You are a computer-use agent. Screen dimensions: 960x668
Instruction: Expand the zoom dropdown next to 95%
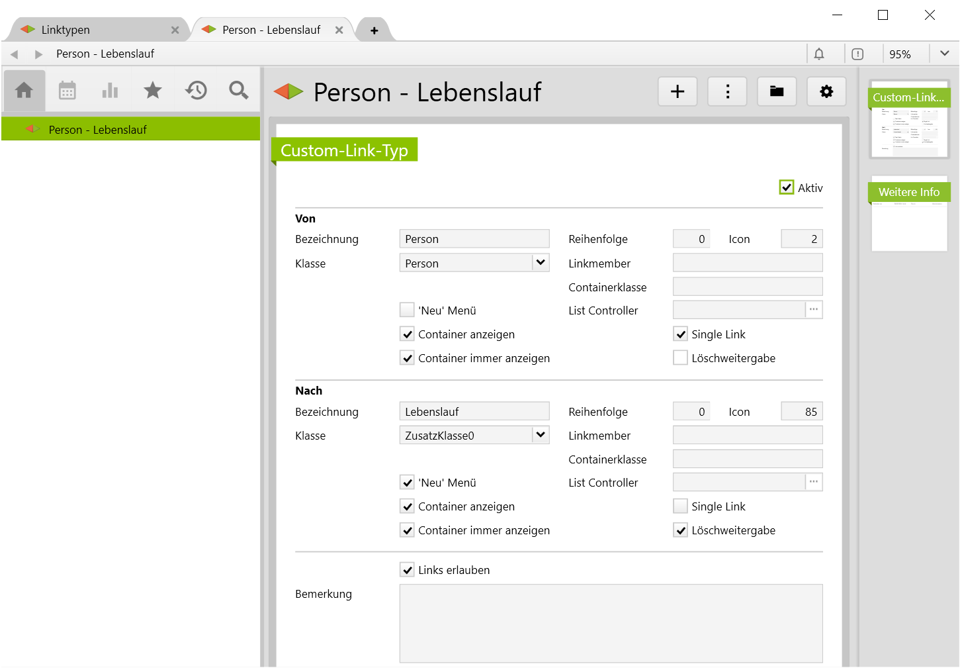coord(944,54)
